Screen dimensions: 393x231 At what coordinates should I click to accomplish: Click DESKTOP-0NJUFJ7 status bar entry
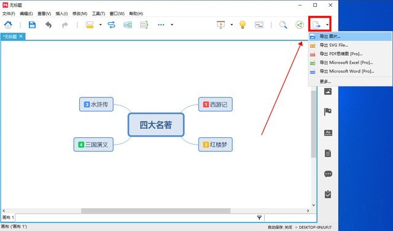click(315, 227)
